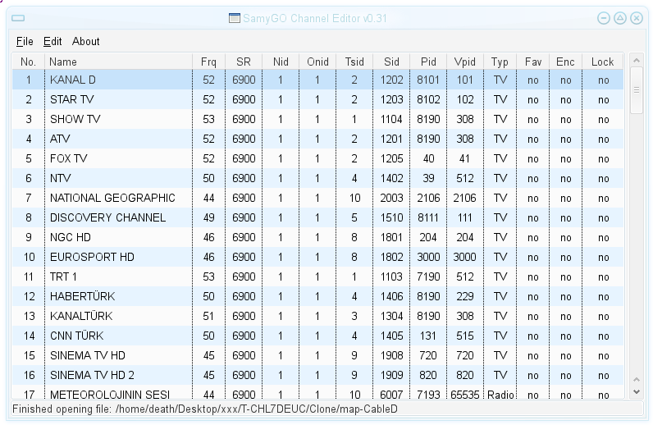Screen dimensions: 653x425
Task: Sort by the Name column header
Action: point(119,62)
